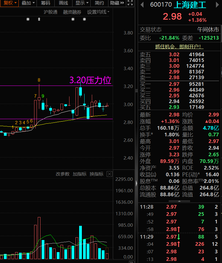Click stock name 上海建工

[190, 5]
